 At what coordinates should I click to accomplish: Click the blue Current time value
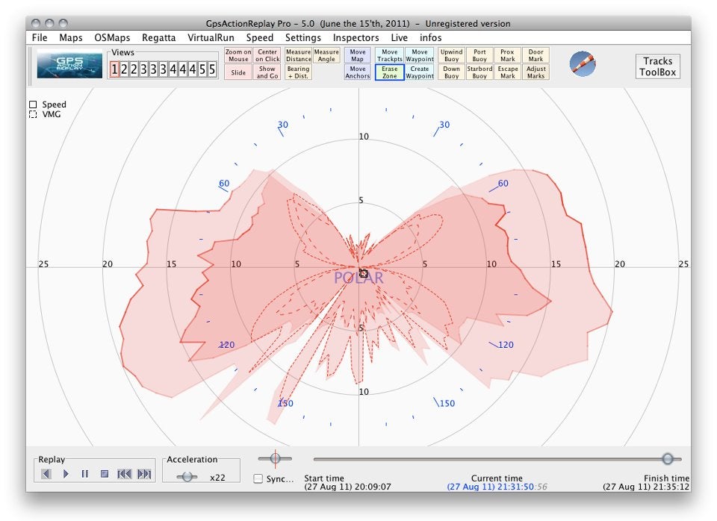click(497, 487)
